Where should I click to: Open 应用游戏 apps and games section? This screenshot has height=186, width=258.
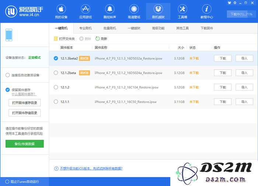click(x=86, y=11)
